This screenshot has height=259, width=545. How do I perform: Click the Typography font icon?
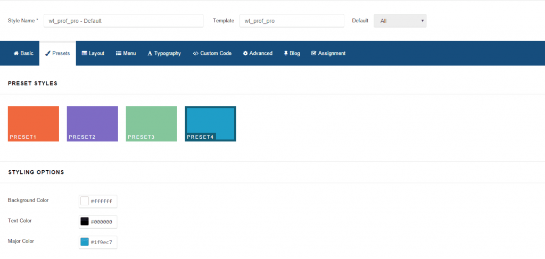(150, 53)
